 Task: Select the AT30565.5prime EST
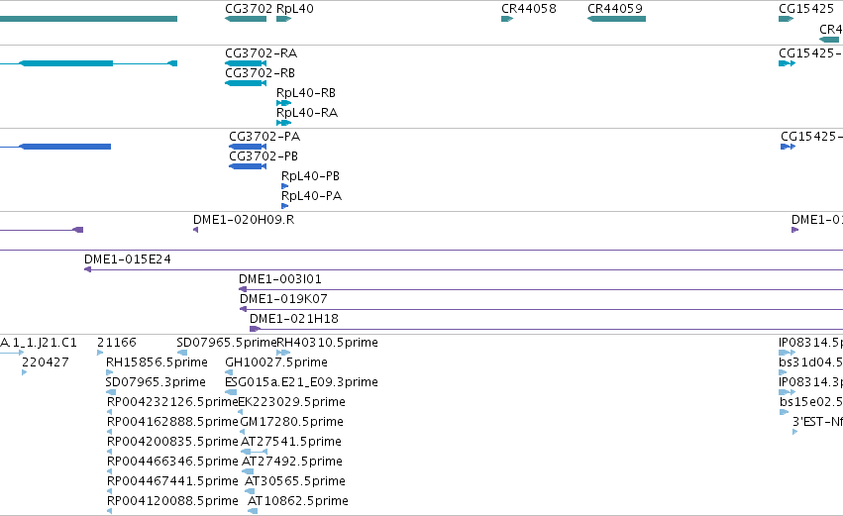(x=250, y=492)
